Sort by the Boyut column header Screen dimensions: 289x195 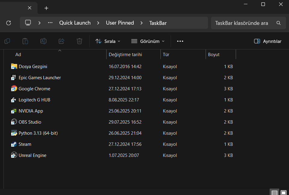221,54
